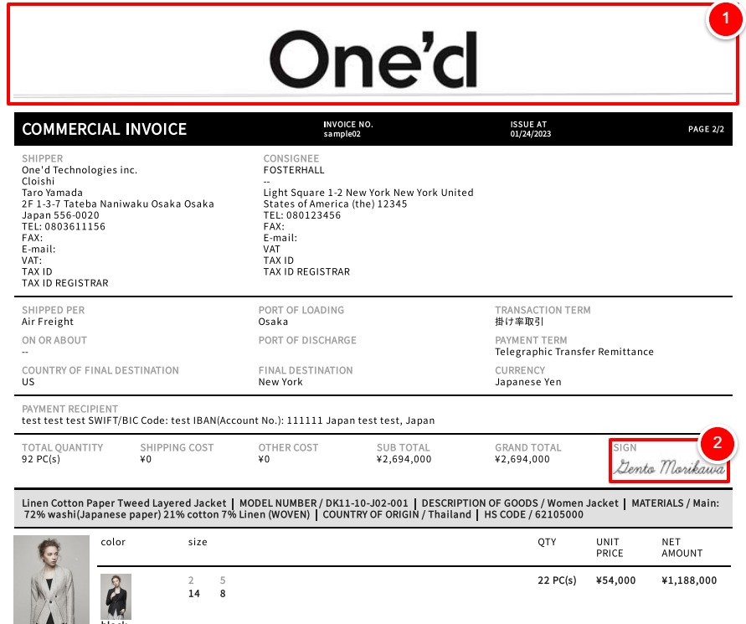Click the PAGE 2/2 indicator
This screenshot has width=746, height=624.
click(x=706, y=129)
